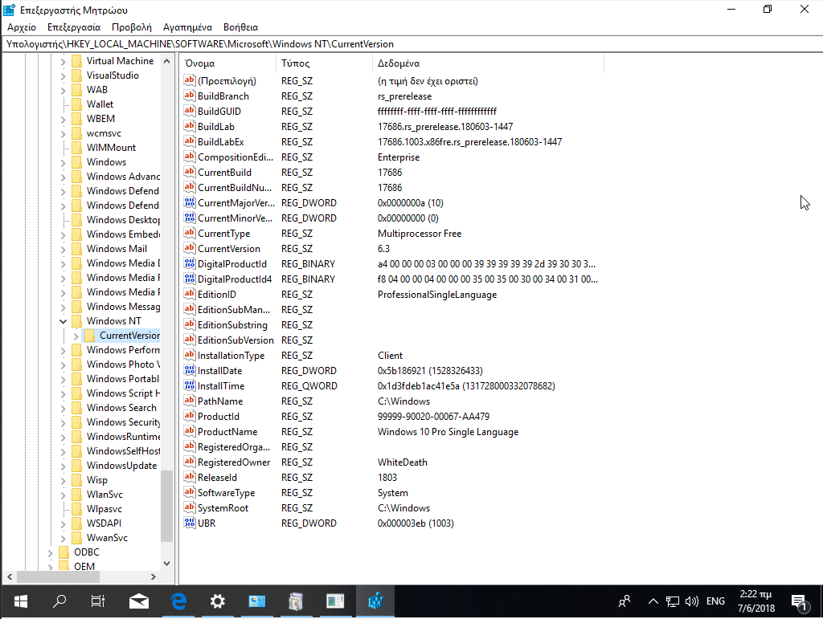Click the volume speaker tray icon

click(692, 601)
